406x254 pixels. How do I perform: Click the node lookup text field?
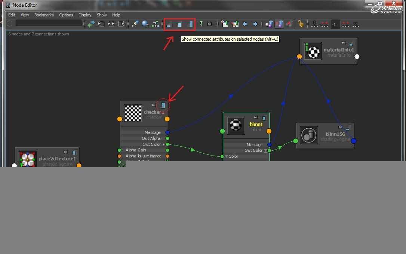pos(49,23)
